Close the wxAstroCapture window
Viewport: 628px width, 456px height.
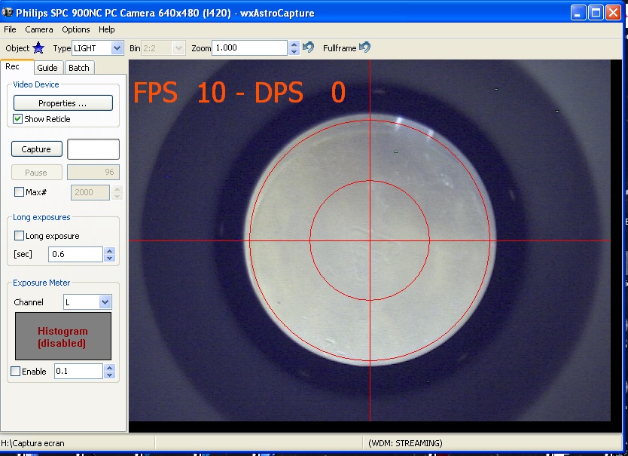point(613,13)
